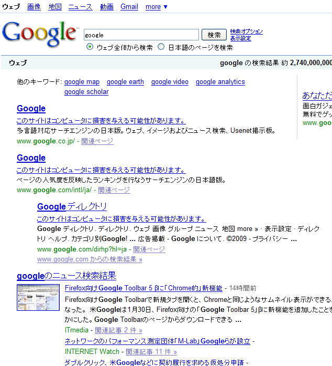332x366 pixels.
Task: Select 日本語のページを検索 radio button
Action: coord(161,47)
